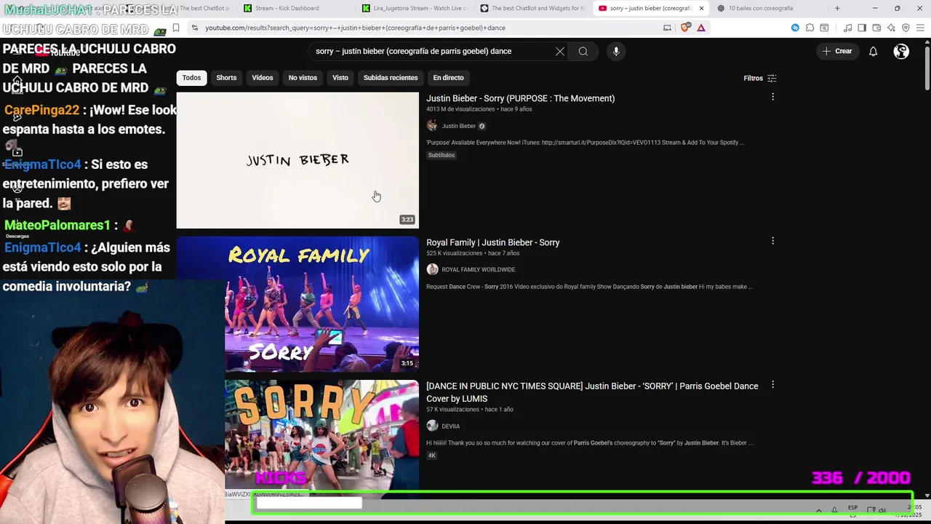Switch to The best ChatBot and Widgets tab
The height and width of the screenshot is (524, 931).
(x=532, y=8)
